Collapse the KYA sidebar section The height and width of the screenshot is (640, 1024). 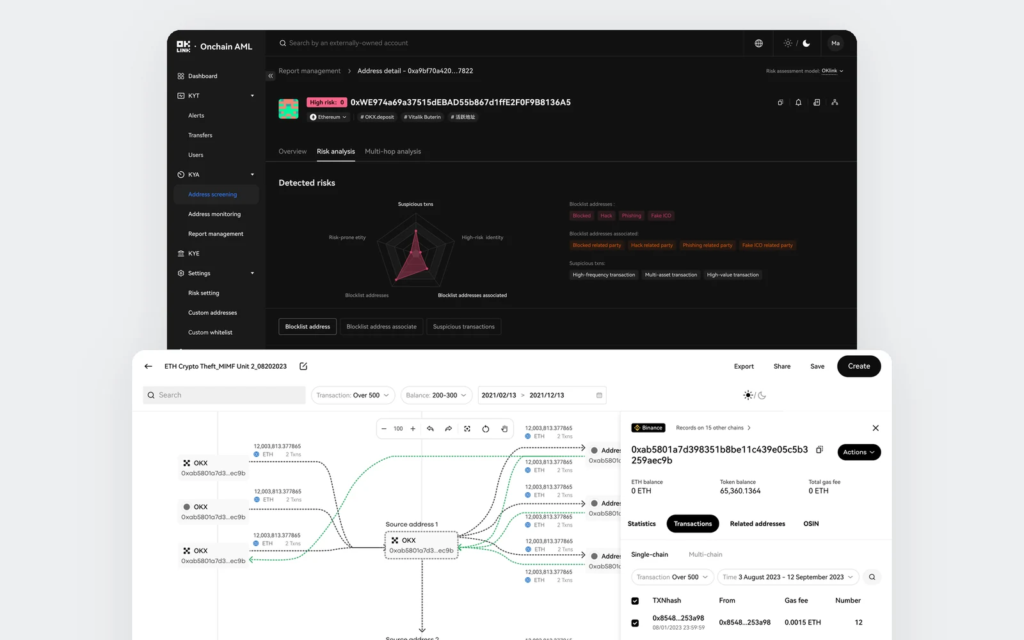pyautogui.click(x=252, y=175)
